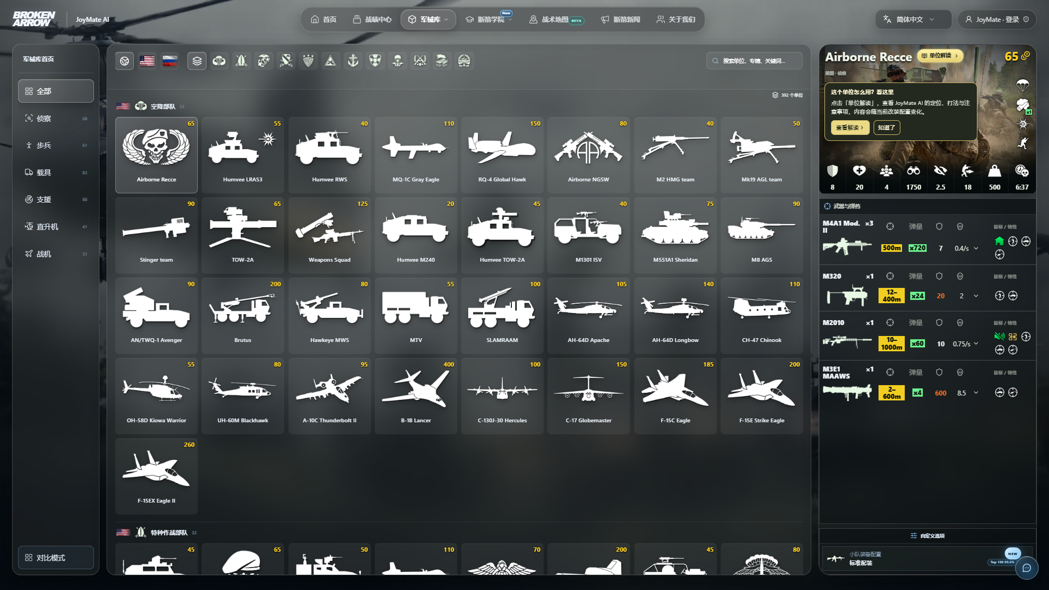The width and height of the screenshot is (1049, 590).
Task: Select the 全部 all category in sidebar
Action: [56, 91]
